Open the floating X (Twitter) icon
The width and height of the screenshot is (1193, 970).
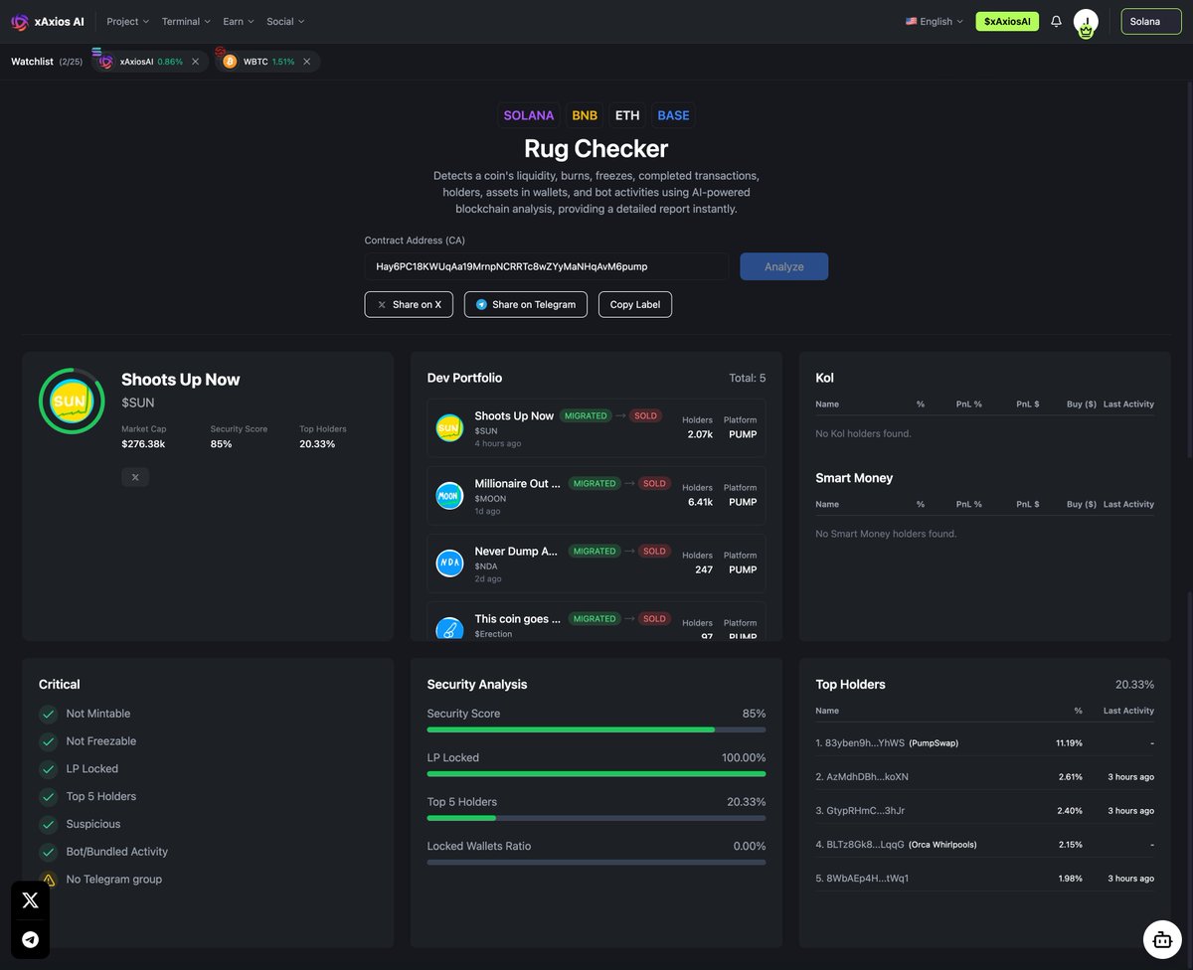point(31,899)
